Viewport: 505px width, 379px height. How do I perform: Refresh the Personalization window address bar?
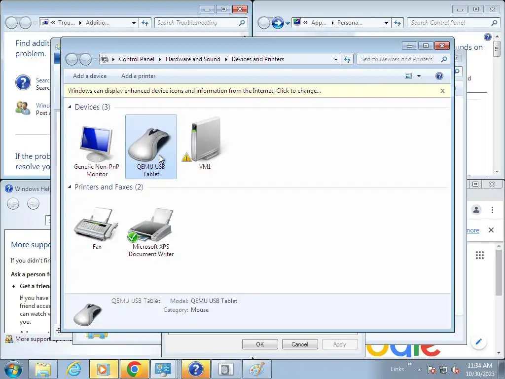tap(397, 23)
